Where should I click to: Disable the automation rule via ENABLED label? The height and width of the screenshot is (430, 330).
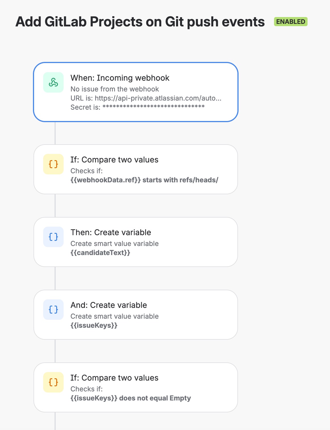point(290,21)
